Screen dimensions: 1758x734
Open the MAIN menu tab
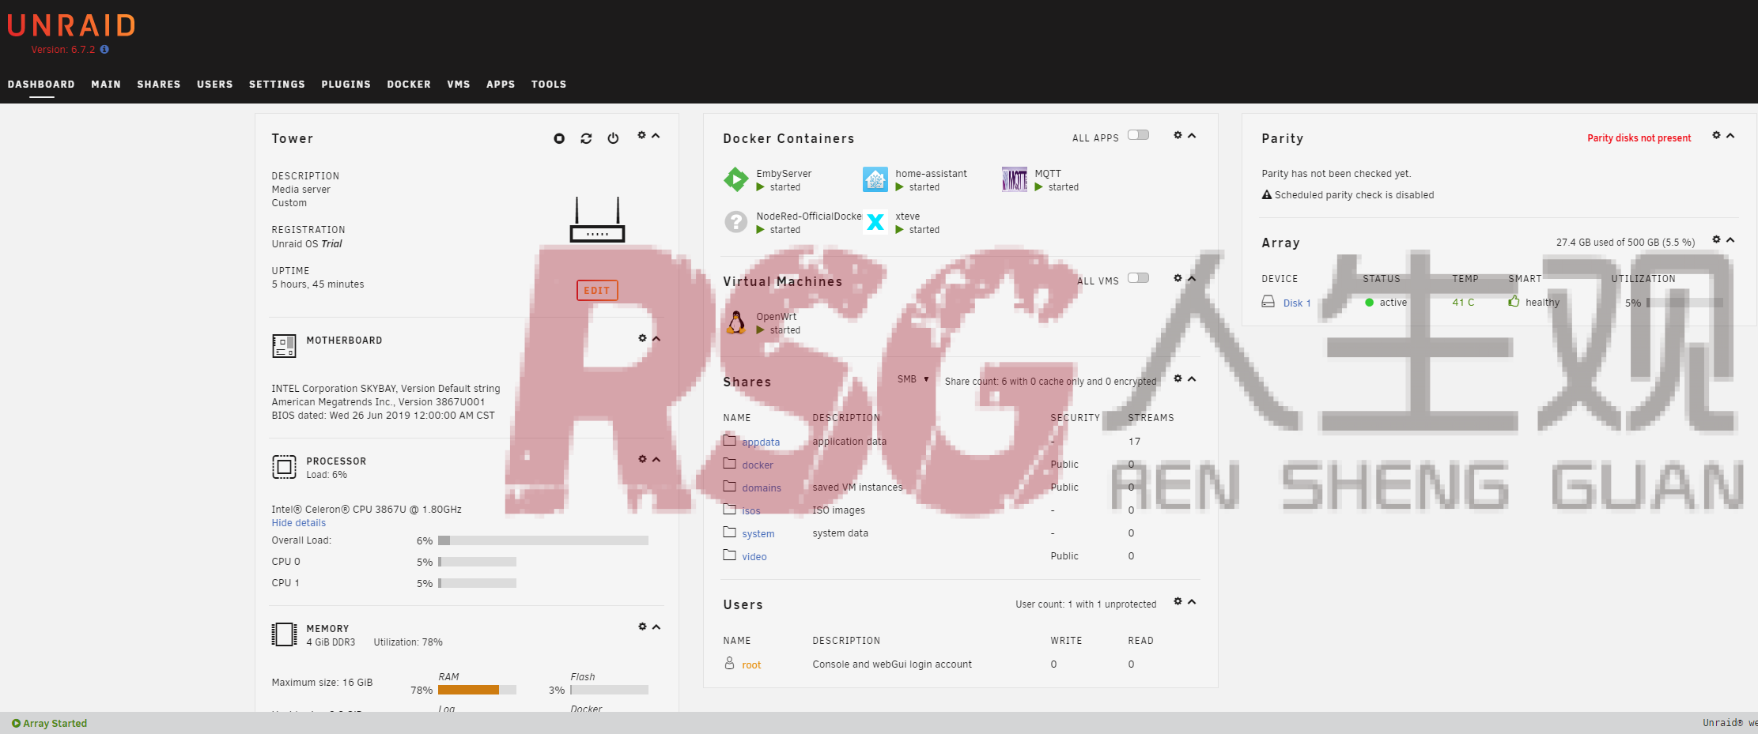[106, 85]
